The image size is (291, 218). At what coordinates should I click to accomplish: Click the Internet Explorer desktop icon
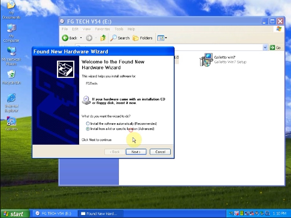[x=11, y=103]
